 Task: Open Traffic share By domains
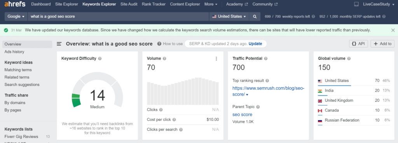(15, 103)
